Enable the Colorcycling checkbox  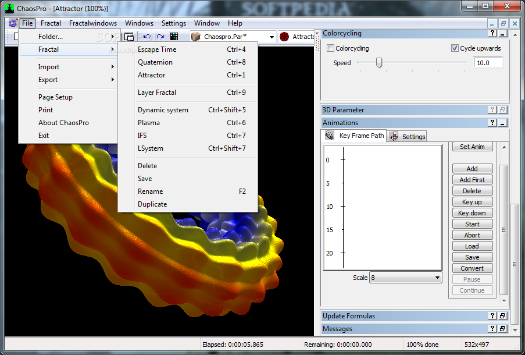(330, 48)
